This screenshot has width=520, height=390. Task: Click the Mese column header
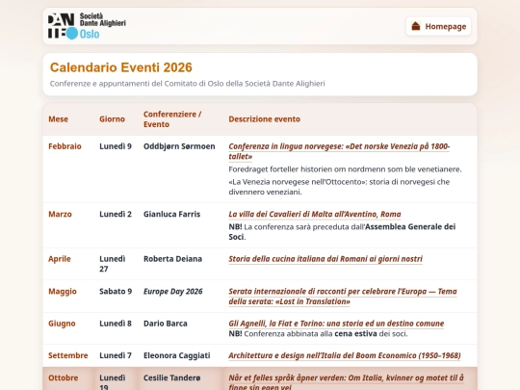59,119
